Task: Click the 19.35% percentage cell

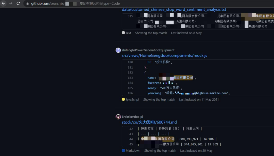Action: tap(213, 144)
